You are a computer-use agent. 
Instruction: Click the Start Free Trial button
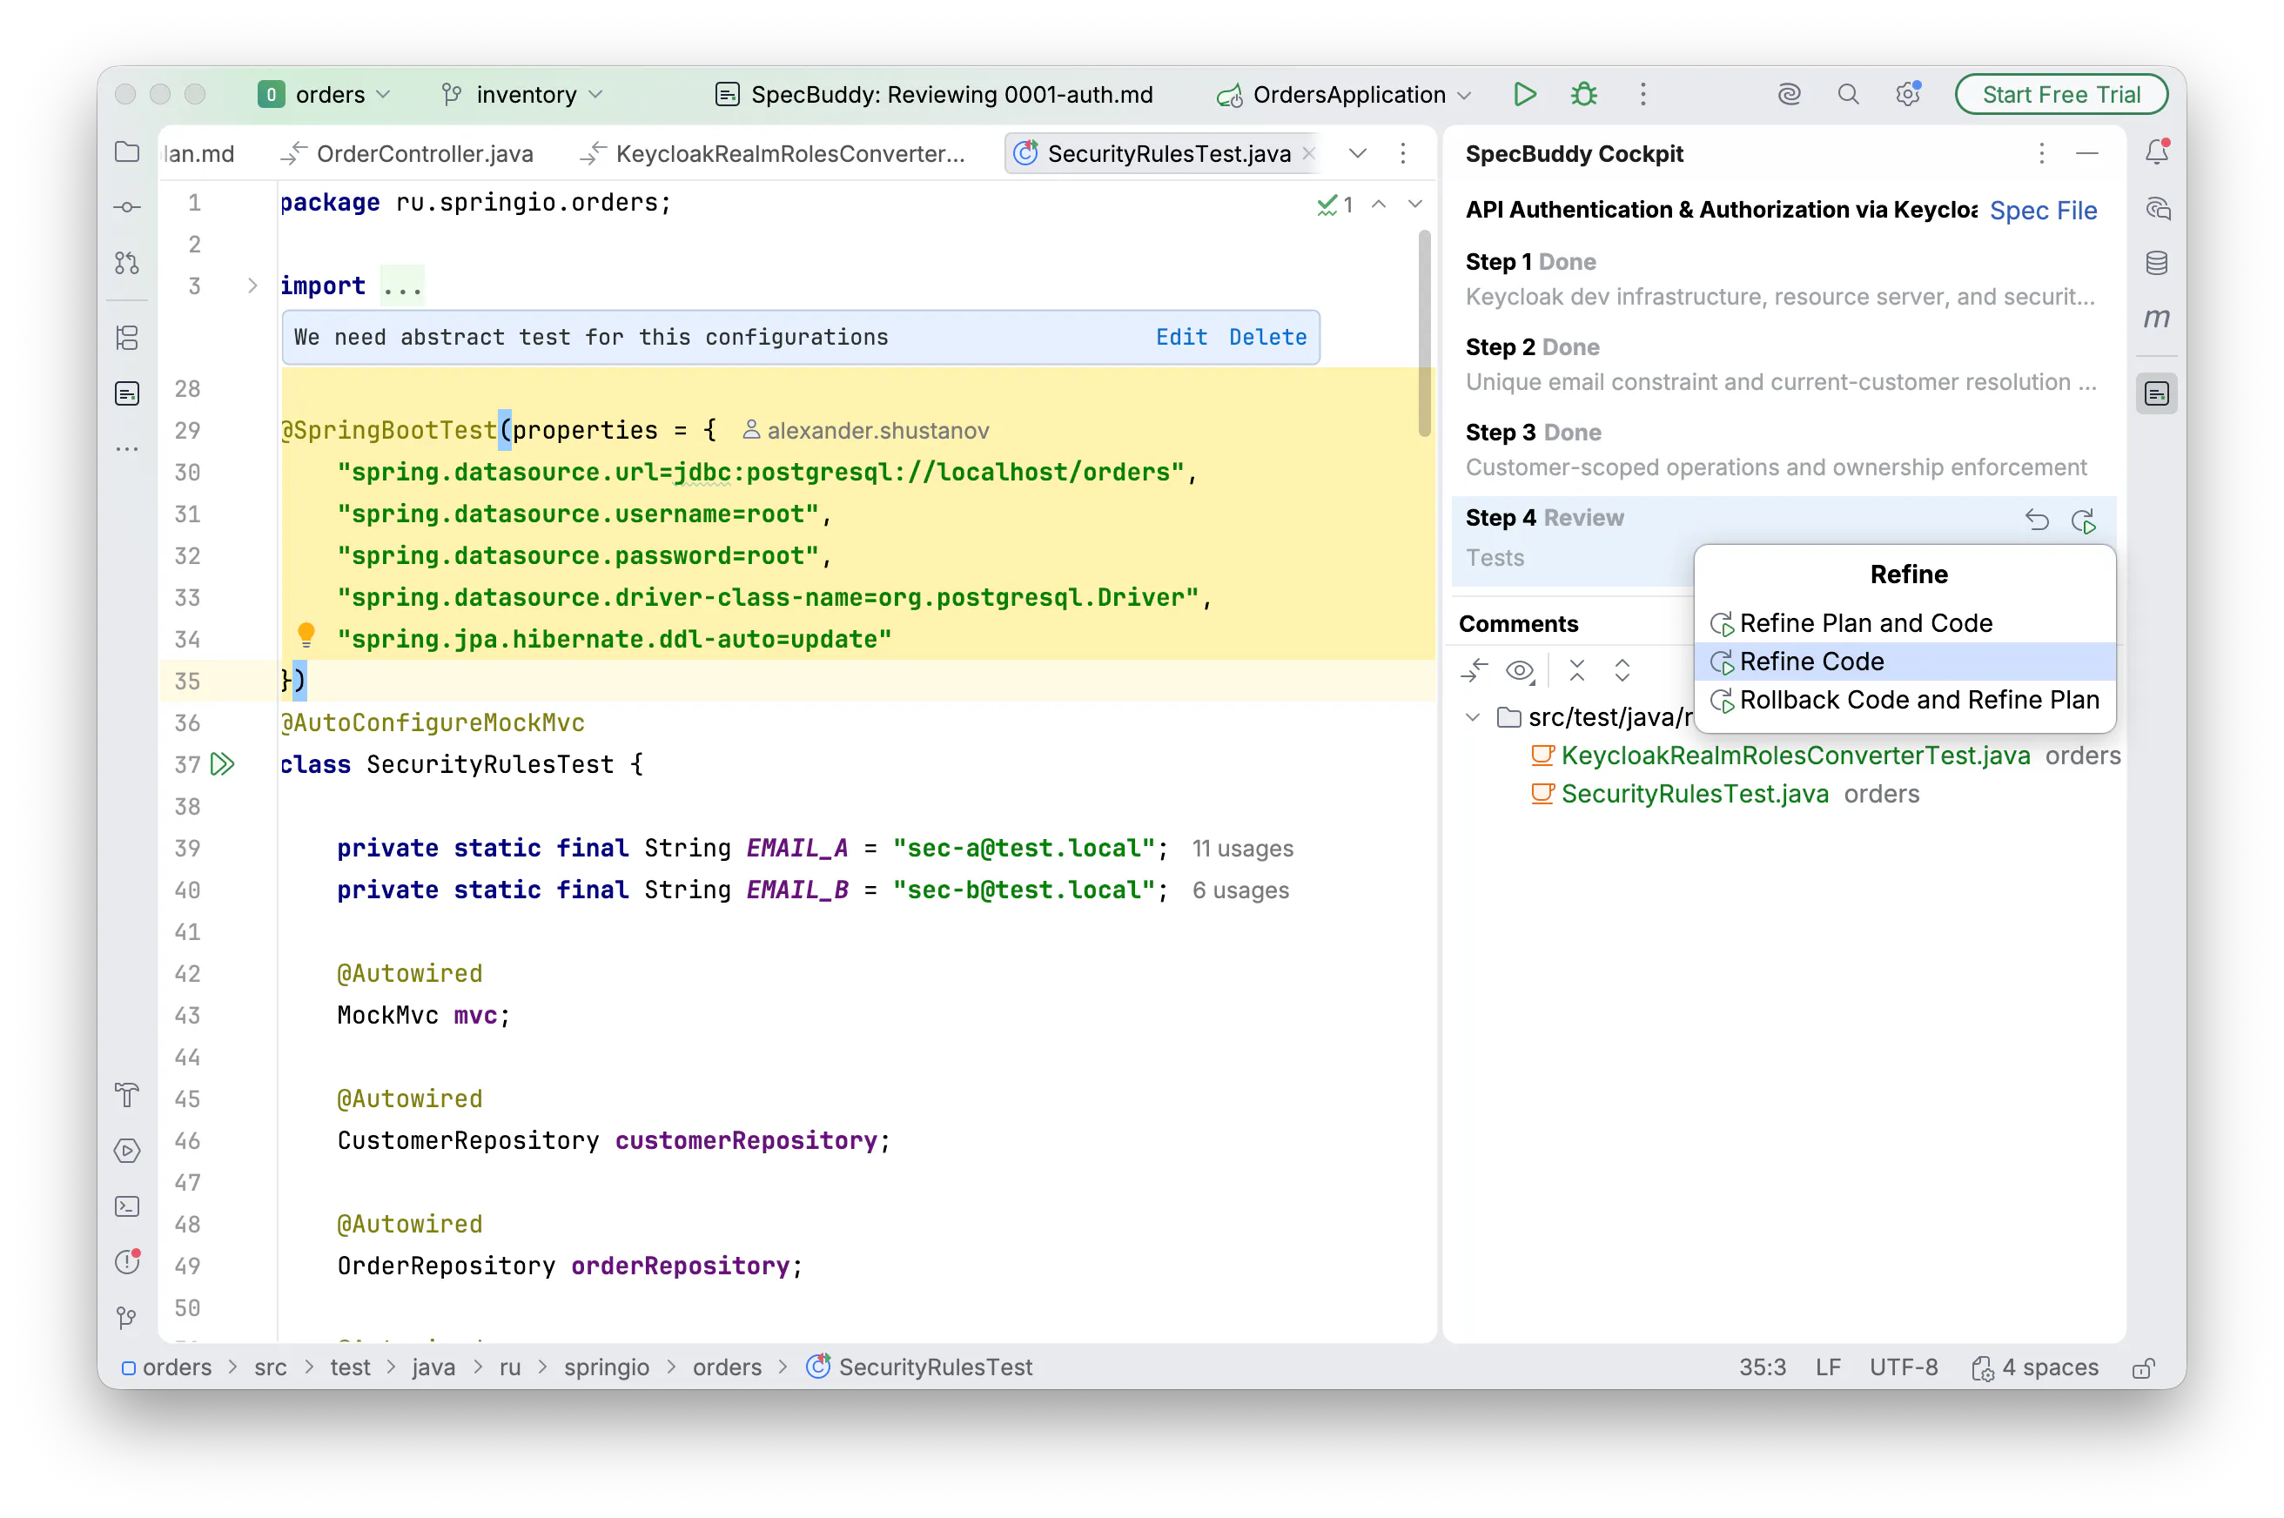2060,94
